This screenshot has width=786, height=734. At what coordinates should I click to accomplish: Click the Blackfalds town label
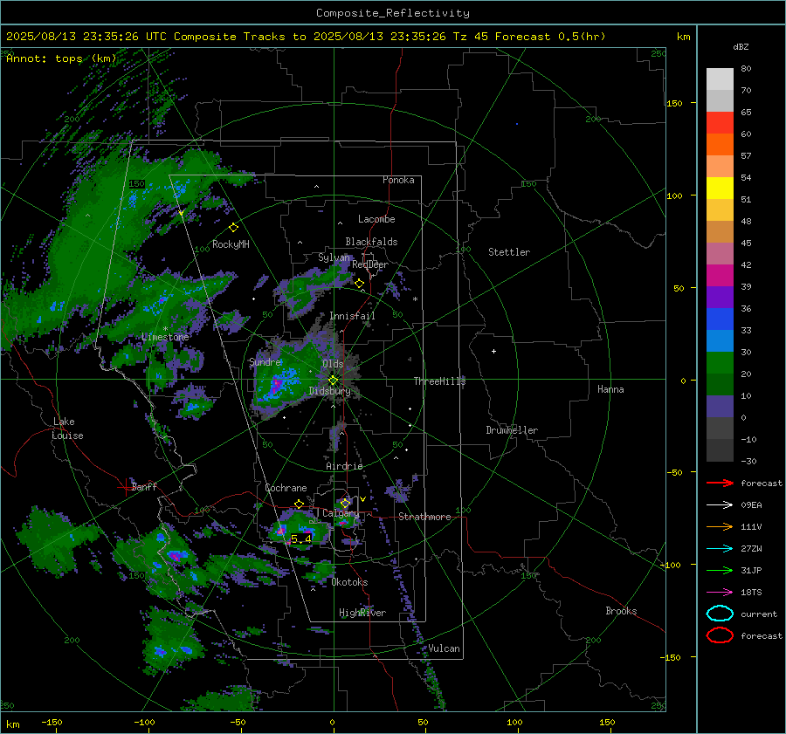tap(371, 242)
